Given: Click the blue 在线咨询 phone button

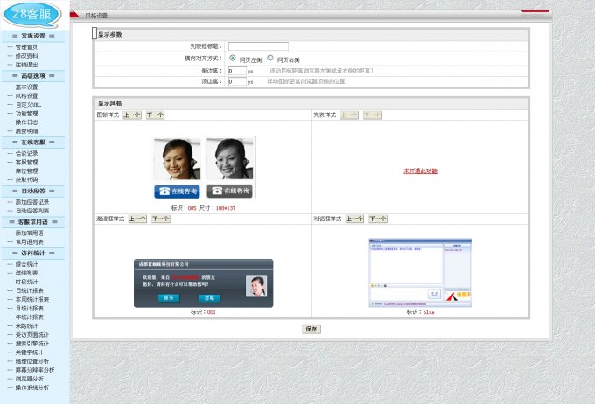Looking at the screenshot, I should point(178,192).
